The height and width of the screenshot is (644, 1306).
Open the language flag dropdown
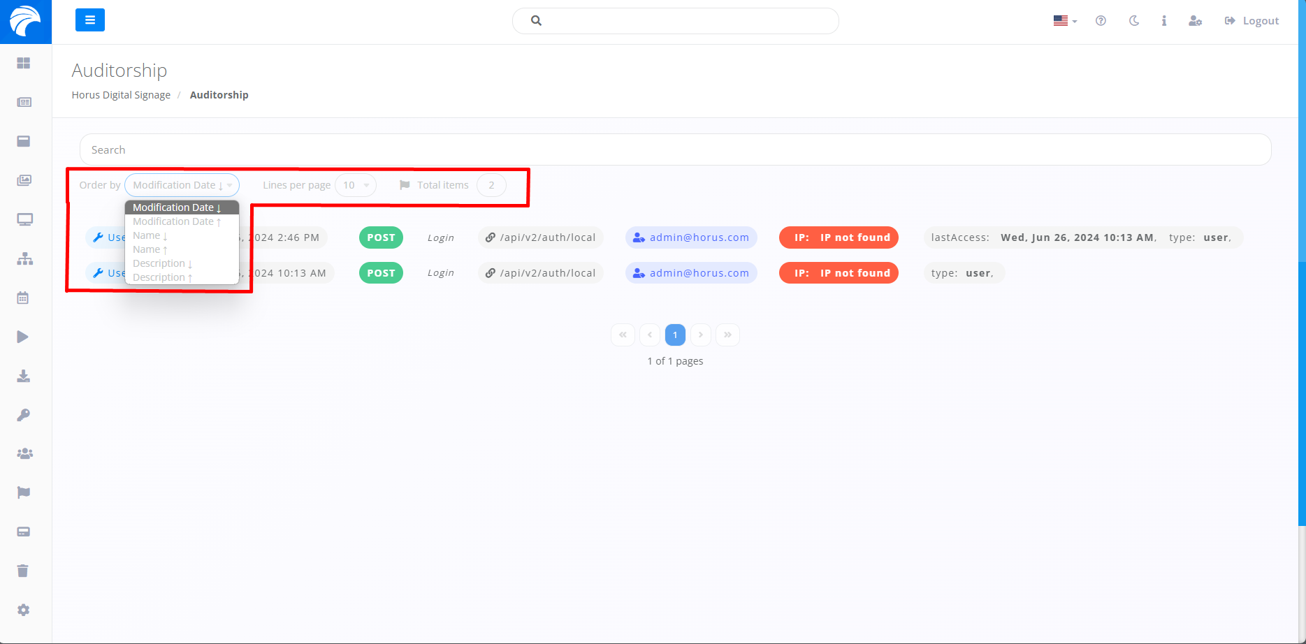(1064, 21)
